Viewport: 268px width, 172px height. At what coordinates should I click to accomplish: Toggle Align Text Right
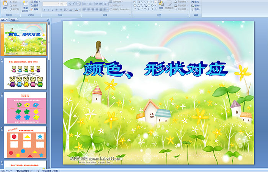coord(93,10)
